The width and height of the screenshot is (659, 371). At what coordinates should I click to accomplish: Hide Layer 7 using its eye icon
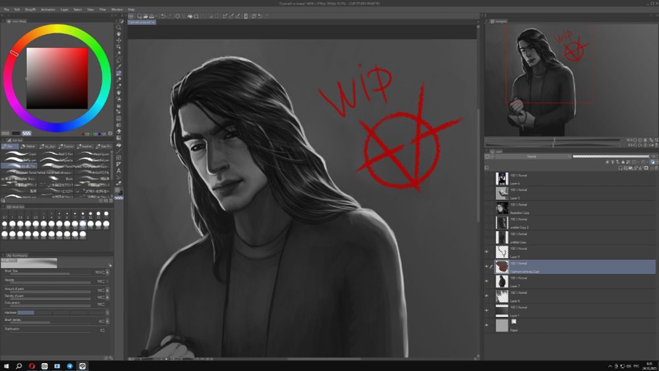coord(487,281)
